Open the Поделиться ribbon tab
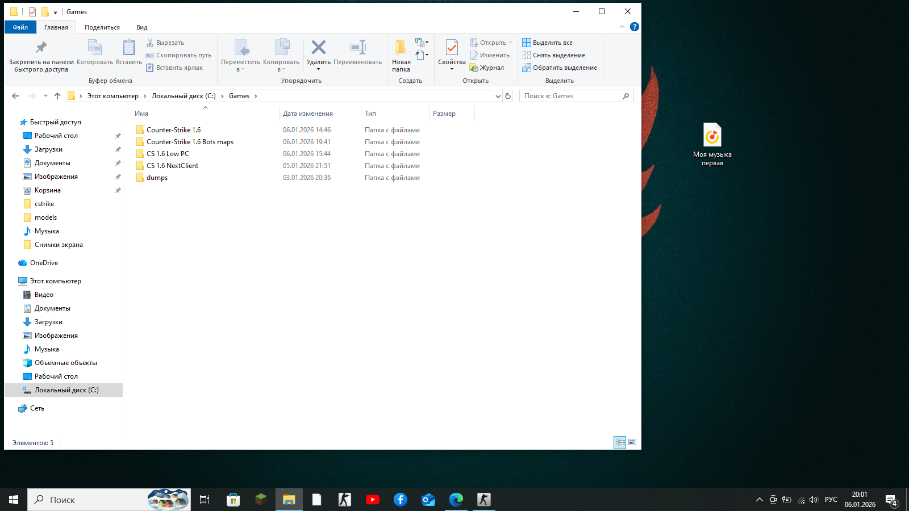The width and height of the screenshot is (909, 511). (102, 27)
